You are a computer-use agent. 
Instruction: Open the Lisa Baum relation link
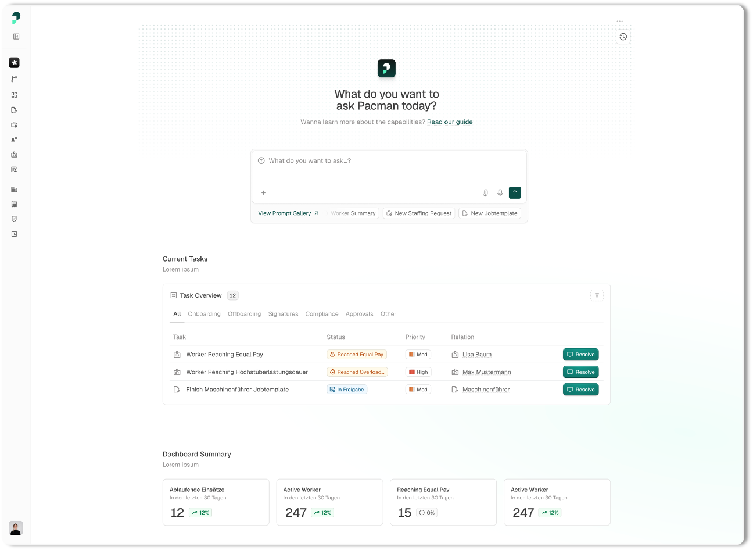[477, 355]
